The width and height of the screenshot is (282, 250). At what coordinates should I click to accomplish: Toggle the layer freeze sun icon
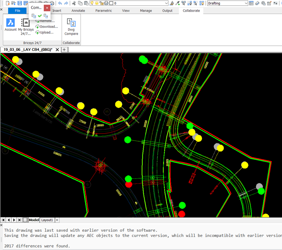click(97, 3)
